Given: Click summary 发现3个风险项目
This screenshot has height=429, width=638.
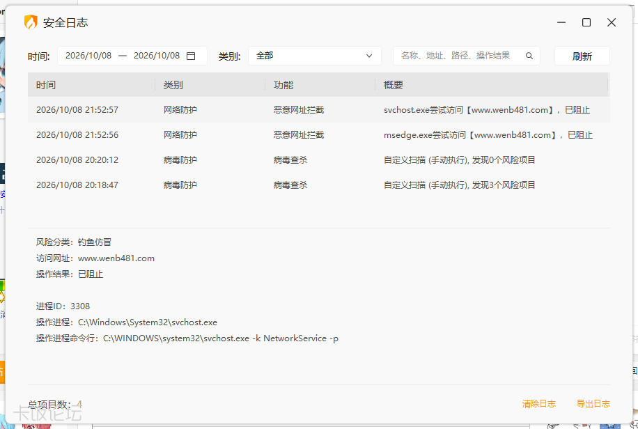Looking at the screenshot, I should (460, 185).
